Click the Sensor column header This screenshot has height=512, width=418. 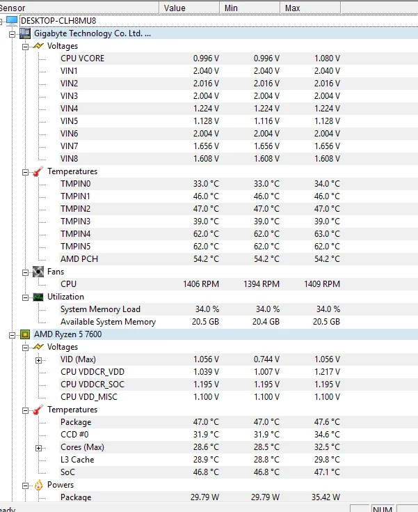coord(79,8)
